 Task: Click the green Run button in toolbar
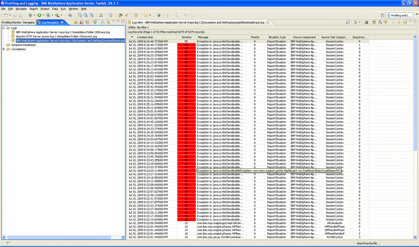[x=39, y=15]
